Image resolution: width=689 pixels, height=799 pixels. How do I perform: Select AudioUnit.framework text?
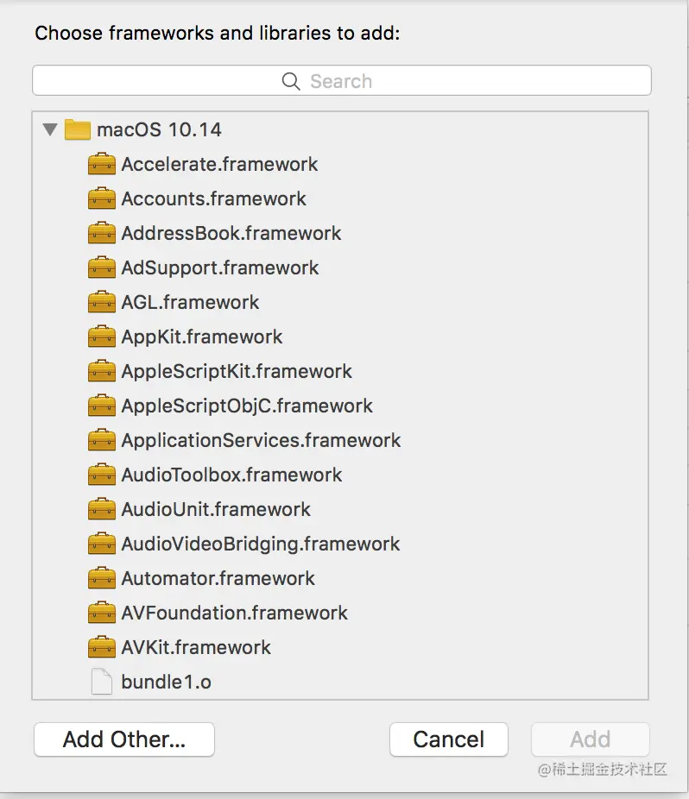click(216, 509)
